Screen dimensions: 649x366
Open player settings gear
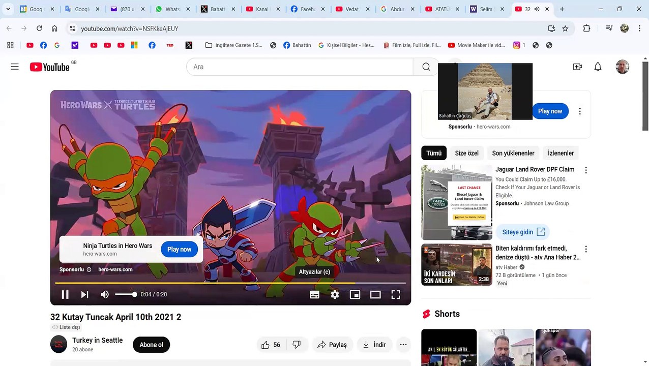pyautogui.click(x=335, y=294)
